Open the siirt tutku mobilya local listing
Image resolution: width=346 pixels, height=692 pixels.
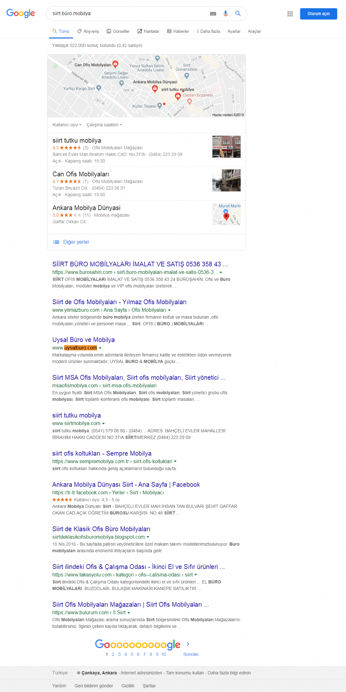(x=147, y=150)
